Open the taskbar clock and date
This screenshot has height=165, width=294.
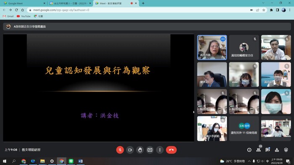(277, 161)
